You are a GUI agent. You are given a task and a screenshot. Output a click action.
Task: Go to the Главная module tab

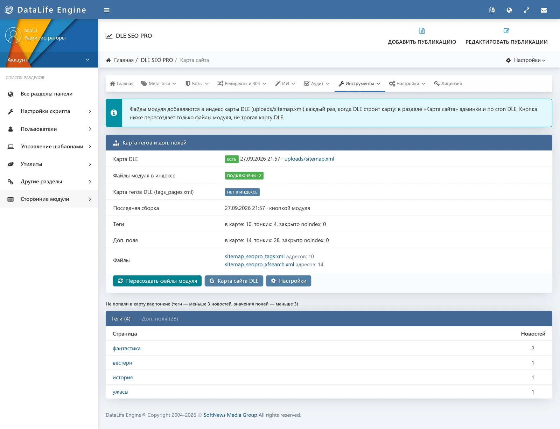121,84
